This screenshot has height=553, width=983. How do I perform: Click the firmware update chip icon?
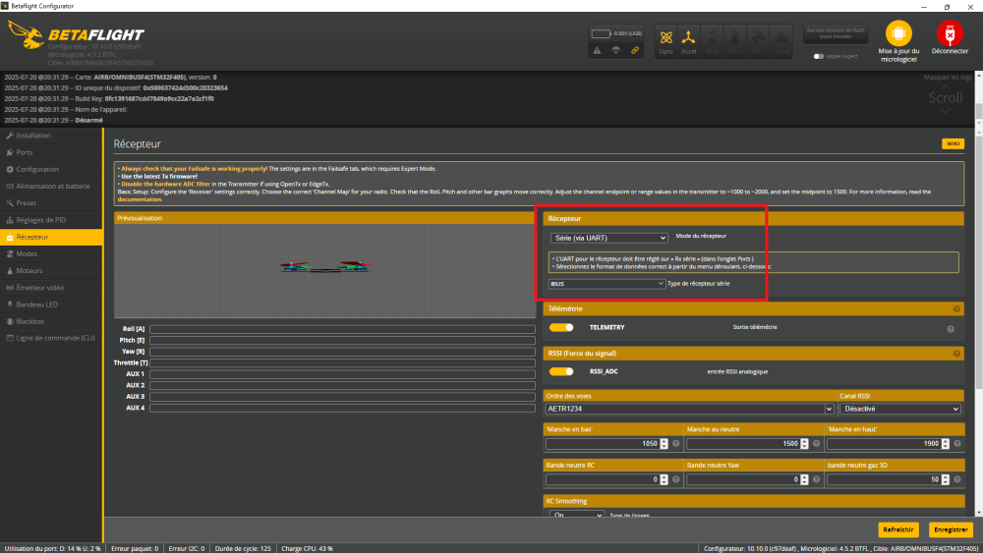[898, 33]
